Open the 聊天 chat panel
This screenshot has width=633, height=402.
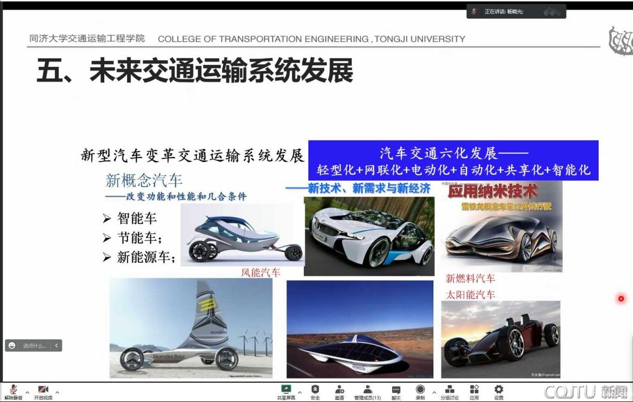(x=396, y=392)
